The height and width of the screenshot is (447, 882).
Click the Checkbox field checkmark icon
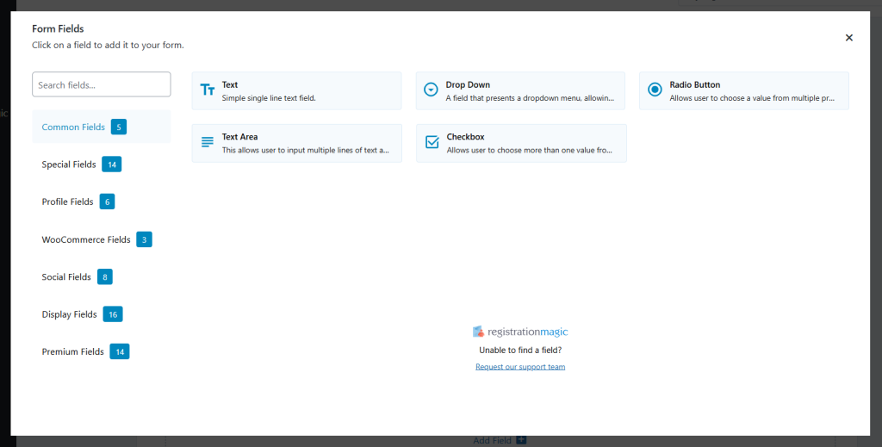point(432,142)
